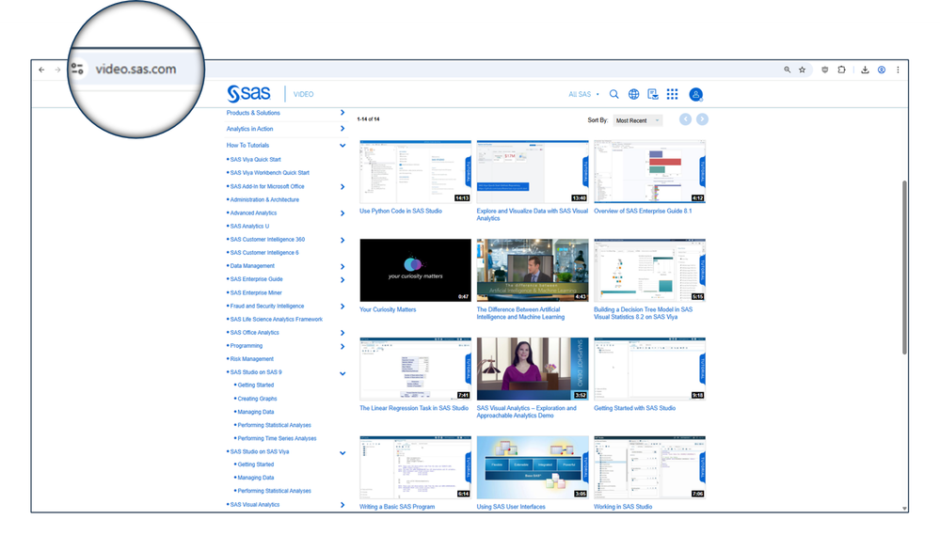Go to the next page of videos
The width and height of the screenshot is (940, 551).
[702, 119]
